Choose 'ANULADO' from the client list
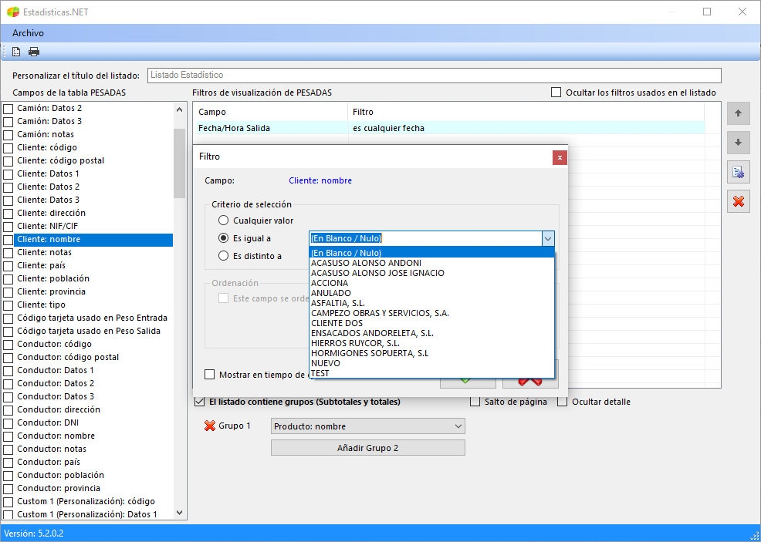The width and height of the screenshot is (761, 542). point(432,293)
